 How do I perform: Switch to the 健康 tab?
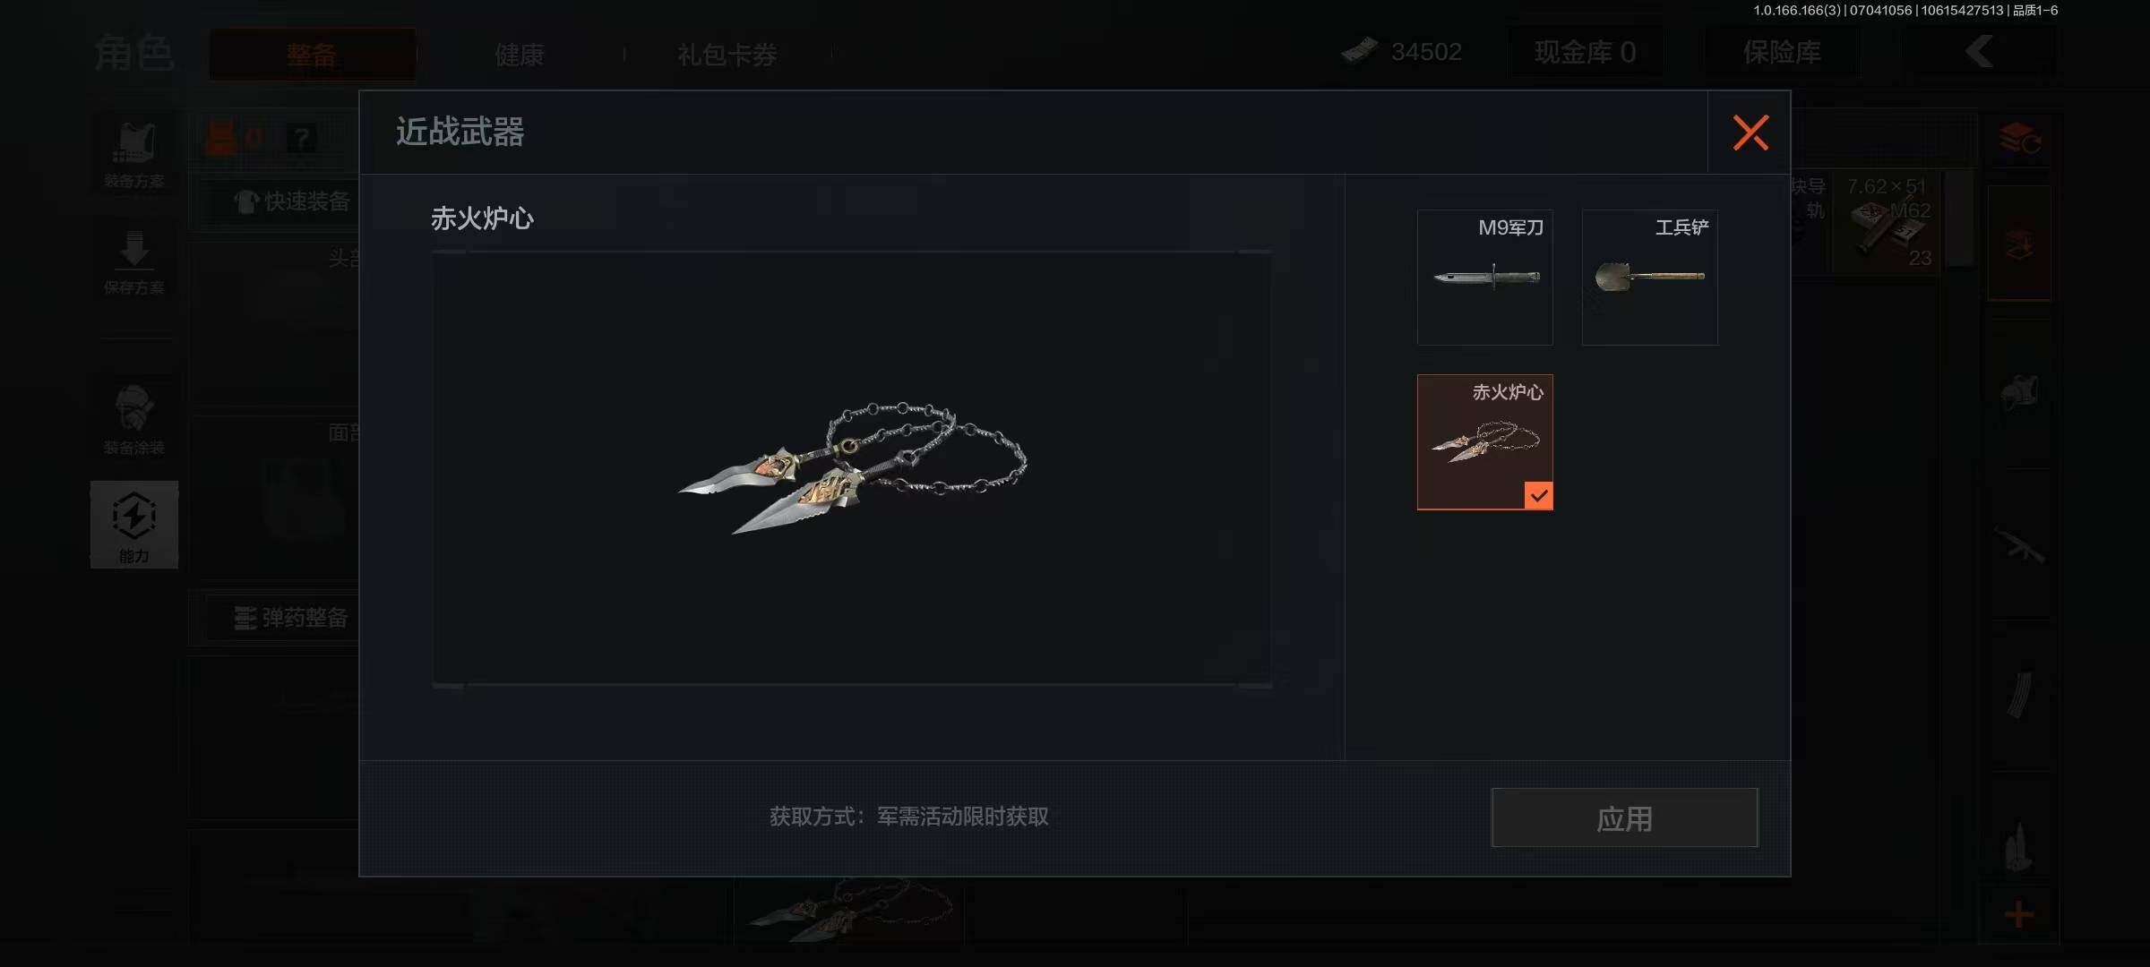point(520,55)
